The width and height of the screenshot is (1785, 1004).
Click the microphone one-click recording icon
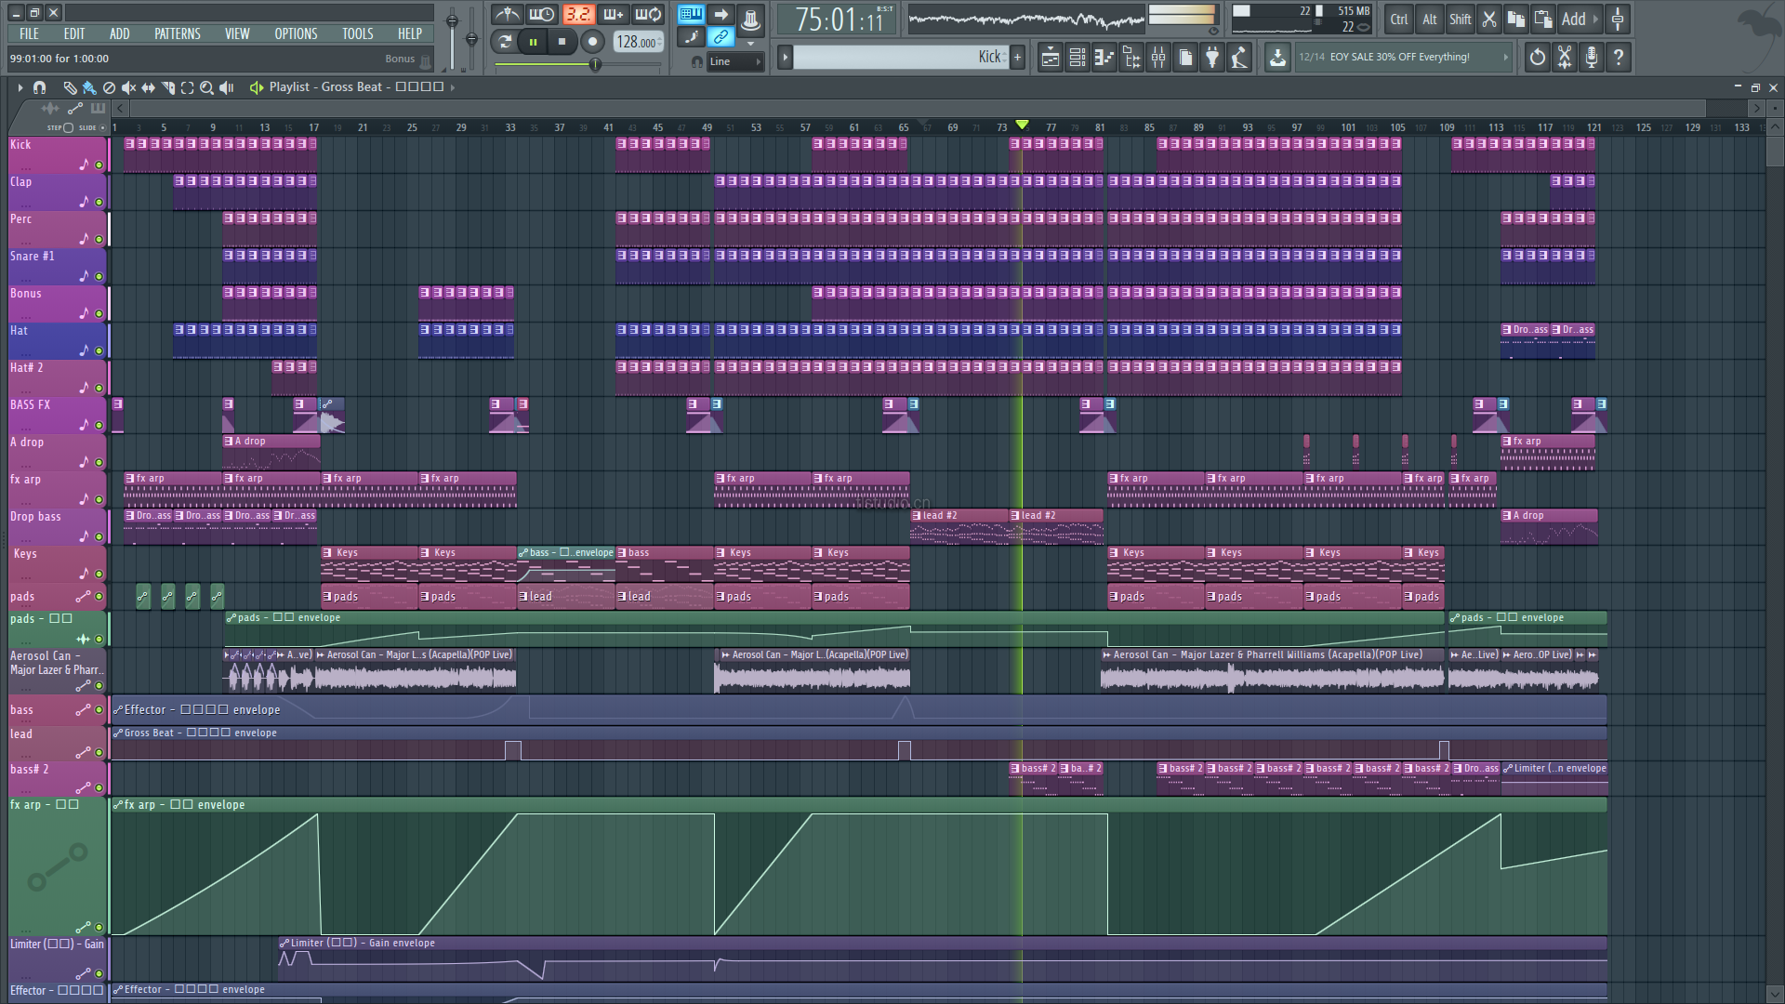pyautogui.click(x=1592, y=58)
